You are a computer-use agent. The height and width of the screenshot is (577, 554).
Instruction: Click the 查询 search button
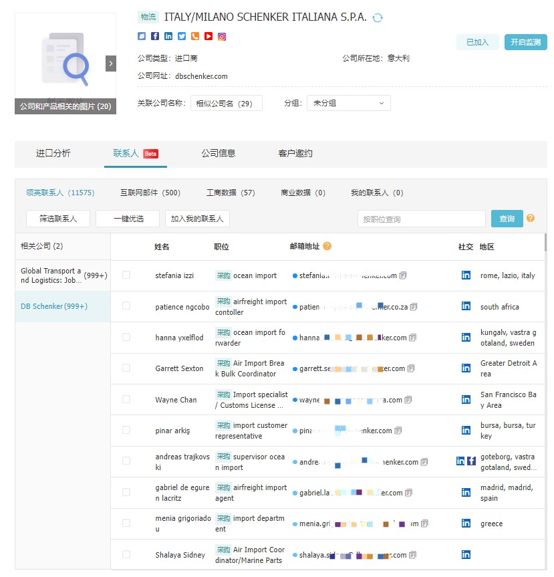point(507,219)
